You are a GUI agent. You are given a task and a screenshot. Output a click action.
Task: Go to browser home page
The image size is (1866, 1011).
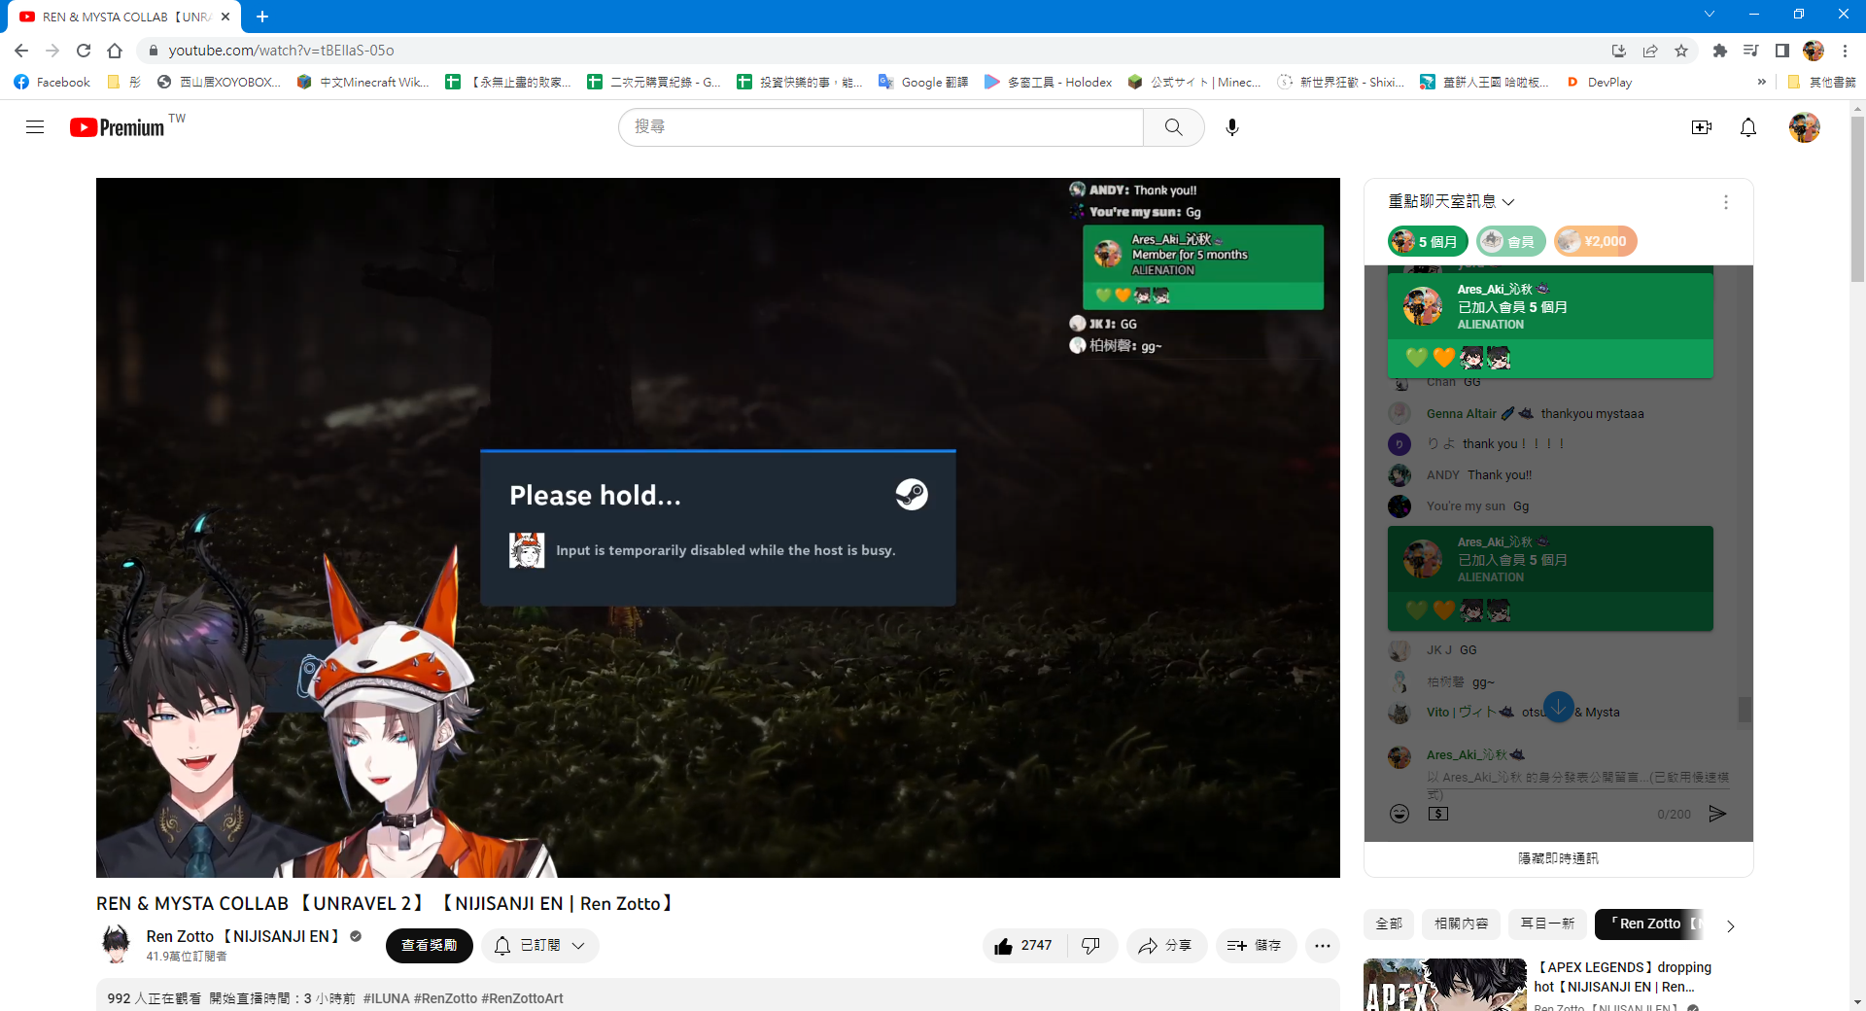click(x=115, y=51)
